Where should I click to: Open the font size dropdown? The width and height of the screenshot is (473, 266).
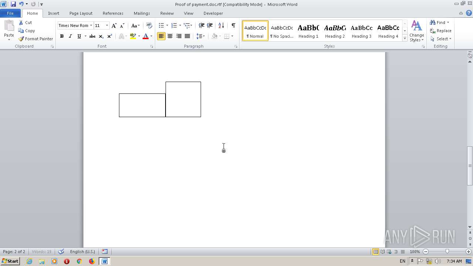point(107,25)
